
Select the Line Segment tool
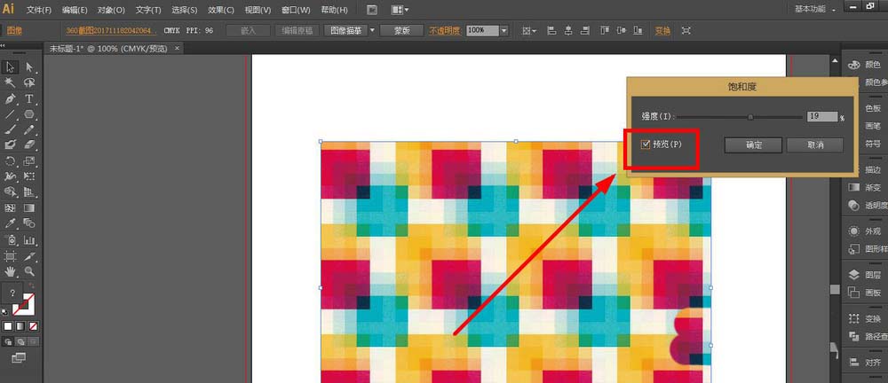point(10,114)
